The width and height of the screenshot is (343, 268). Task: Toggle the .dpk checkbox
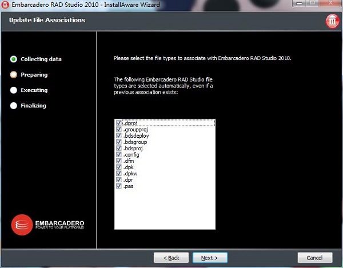coord(119,167)
